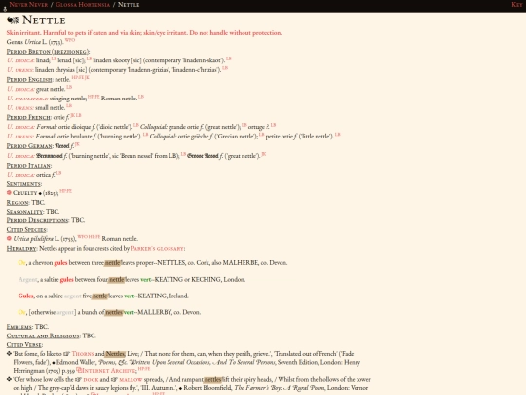Click the Period Breton (brezhoneg) heading
The height and width of the screenshot is (395, 526).
tap(48, 52)
